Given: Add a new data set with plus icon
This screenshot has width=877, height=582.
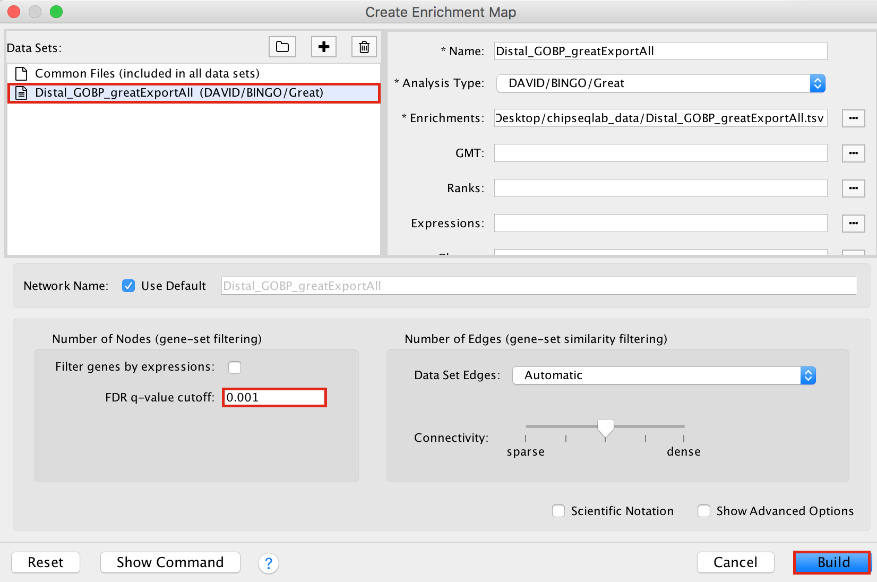Looking at the screenshot, I should 323,47.
